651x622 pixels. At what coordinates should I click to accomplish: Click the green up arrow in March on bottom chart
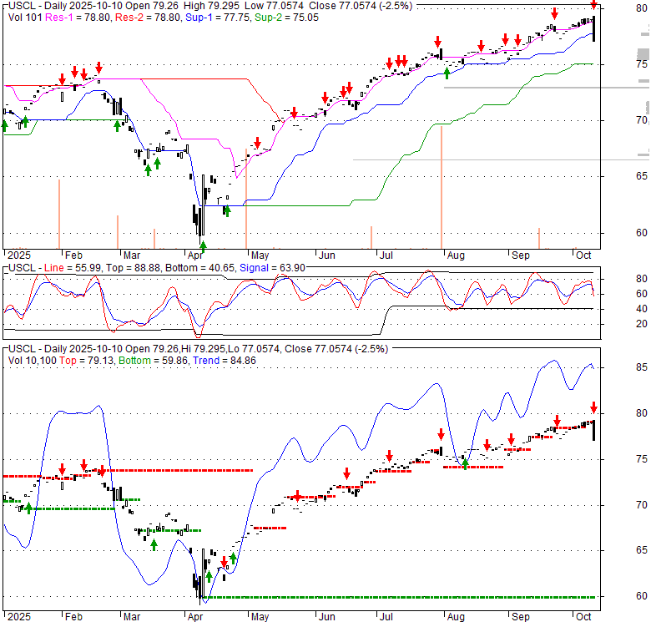pos(154,545)
